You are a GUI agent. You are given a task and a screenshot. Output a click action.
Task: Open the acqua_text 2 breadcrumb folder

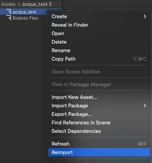pos(37,4)
